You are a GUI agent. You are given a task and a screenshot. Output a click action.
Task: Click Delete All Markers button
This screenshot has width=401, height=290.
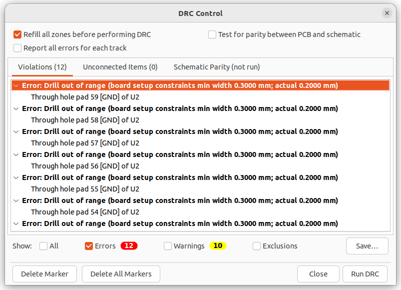[x=121, y=274]
